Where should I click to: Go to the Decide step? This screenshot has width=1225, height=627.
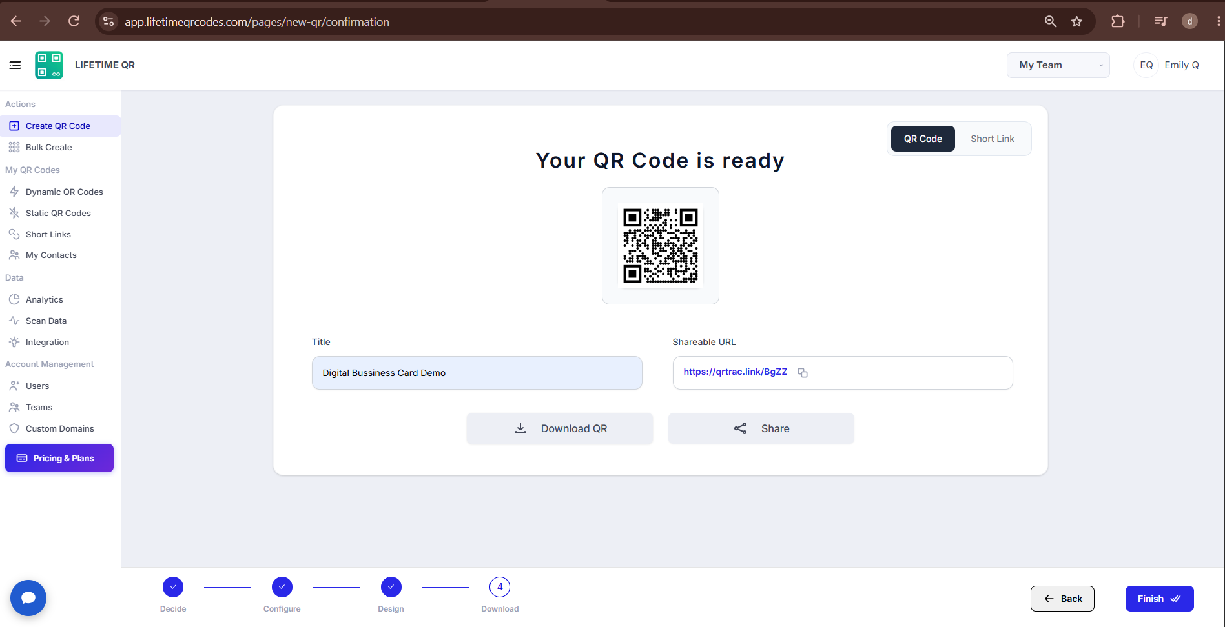(x=173, y=587)
